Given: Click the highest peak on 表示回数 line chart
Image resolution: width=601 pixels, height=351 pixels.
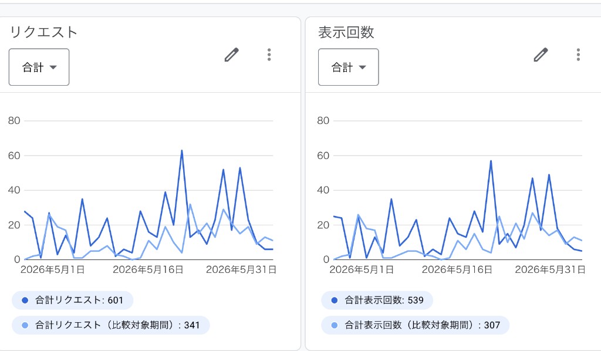Looking at the screenshot, I should pyautogui.click(x=491, y=161).
